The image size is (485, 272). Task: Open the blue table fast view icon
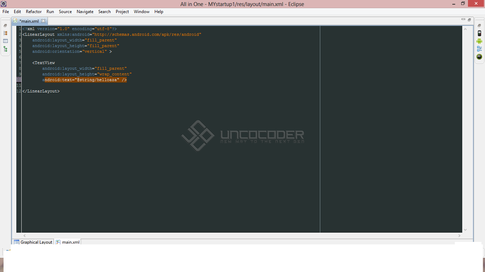click(x=5, y=41)
